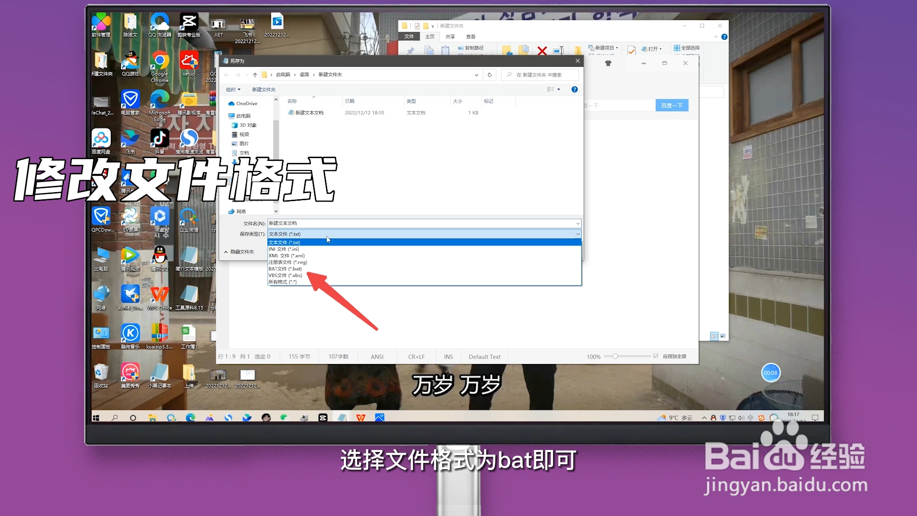Search in 新建文件夹 search box
Screen dimensions: 917x516
540,75
